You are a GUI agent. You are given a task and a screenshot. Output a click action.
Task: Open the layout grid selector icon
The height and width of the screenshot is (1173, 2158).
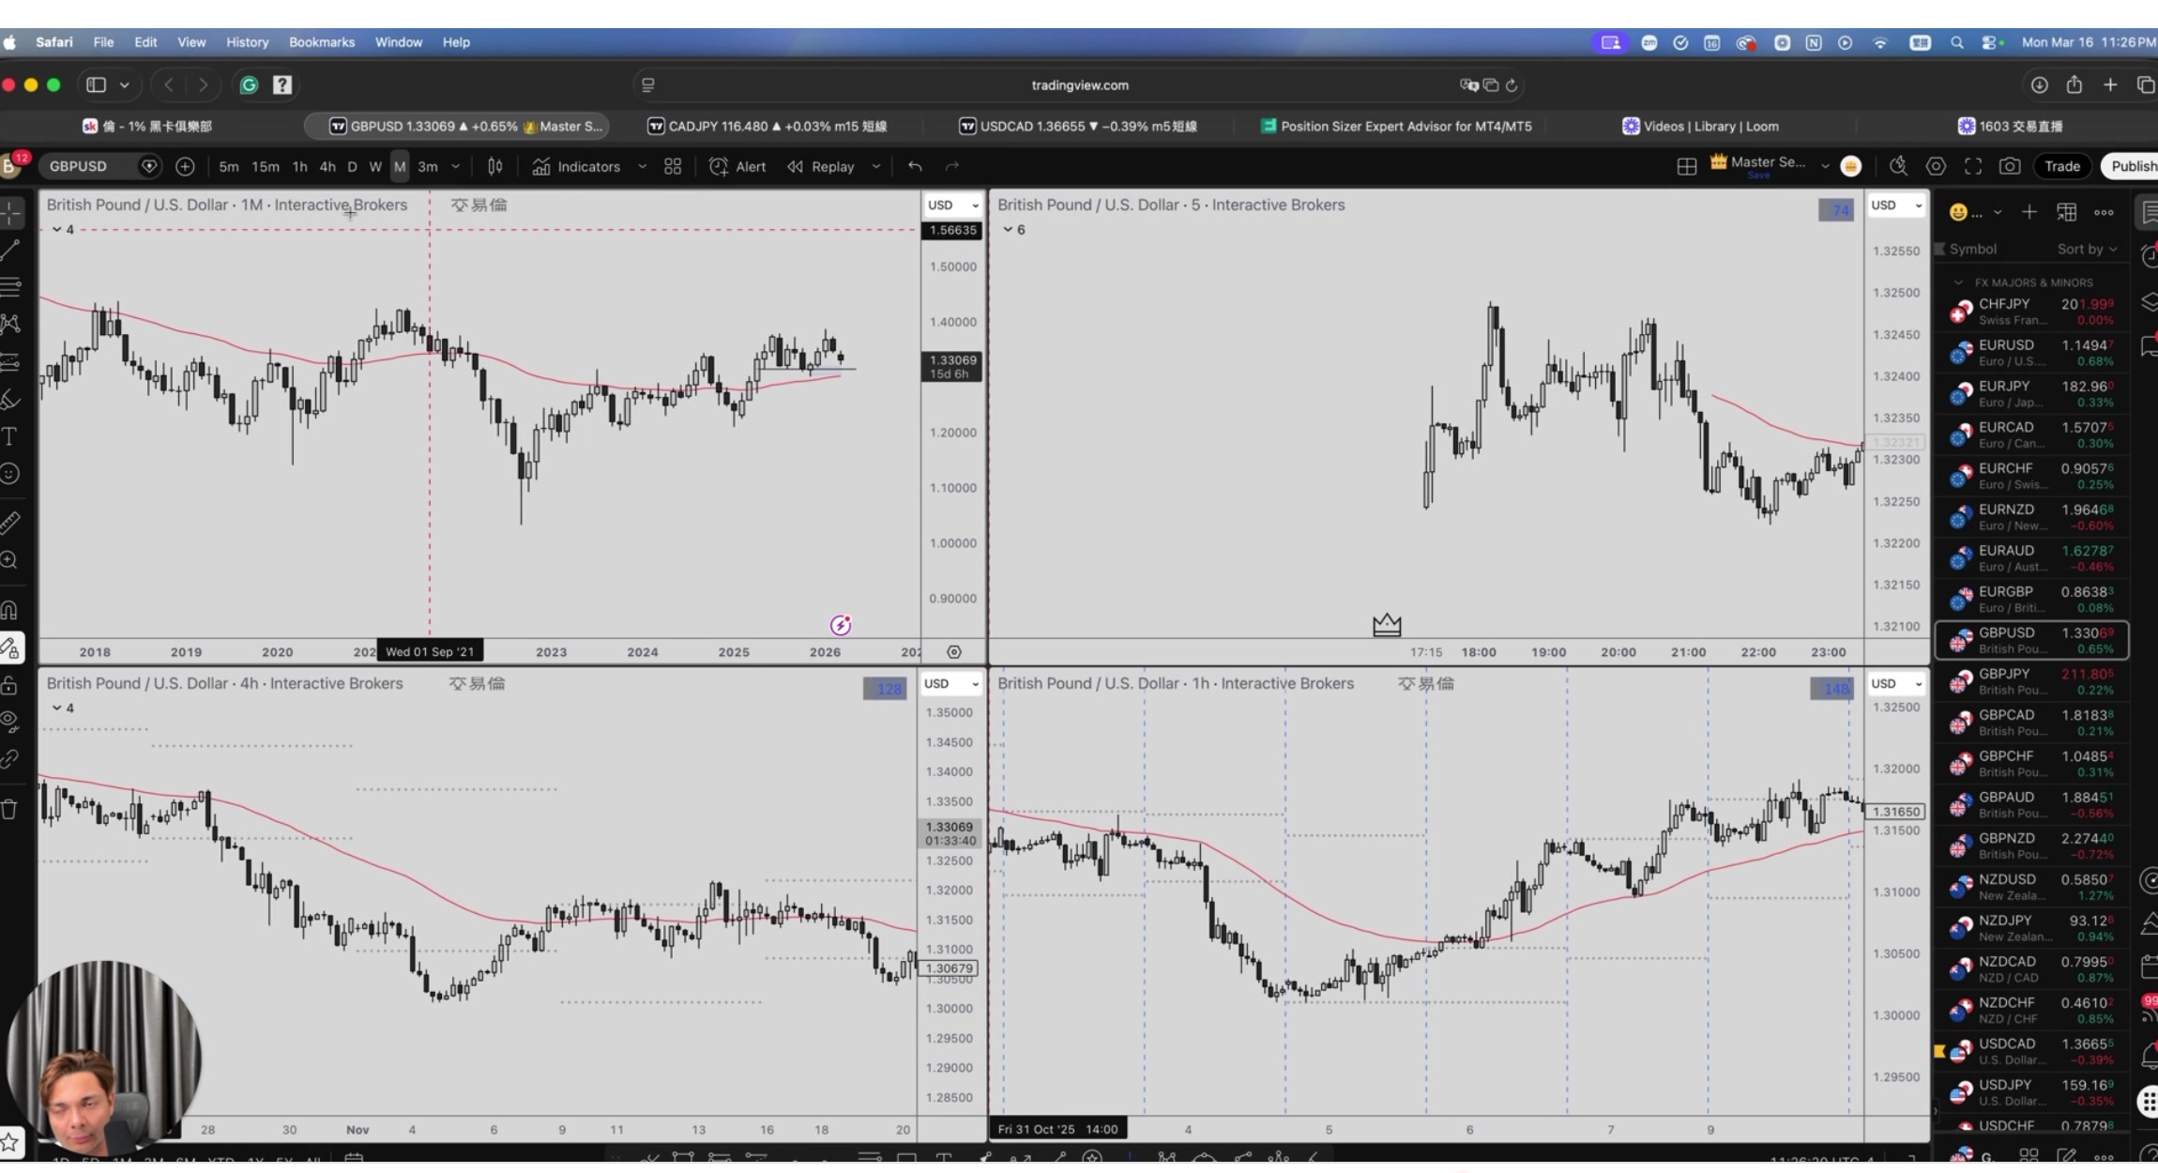[1686, 166]
